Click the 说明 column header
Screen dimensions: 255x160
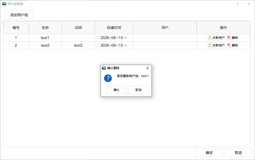pos(78,28)
